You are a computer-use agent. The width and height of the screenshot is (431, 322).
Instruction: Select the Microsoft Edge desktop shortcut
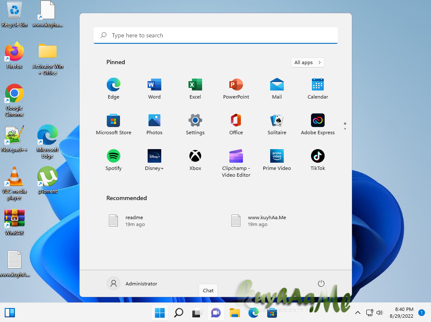[48, 141]
